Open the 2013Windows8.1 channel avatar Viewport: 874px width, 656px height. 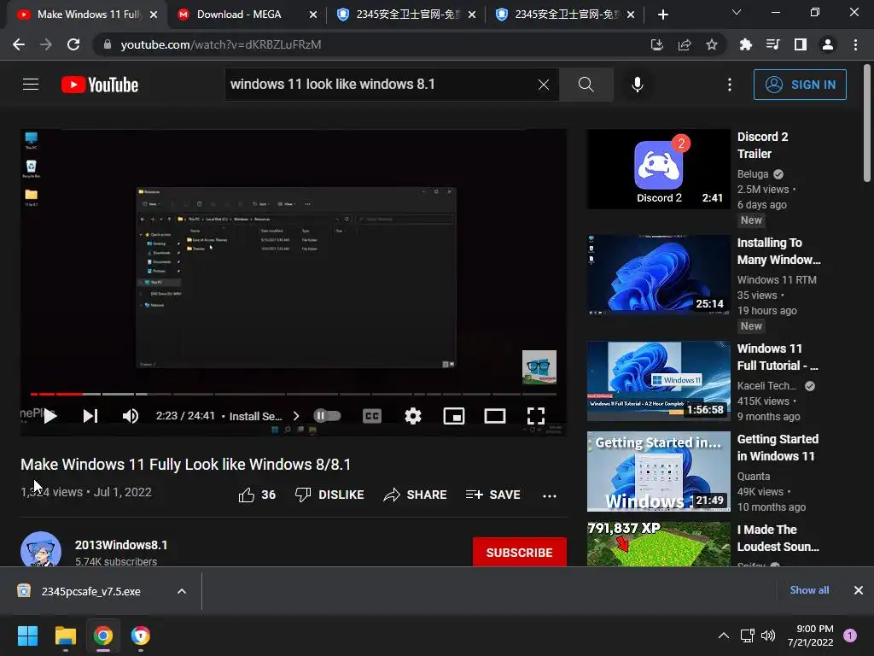tap(41, 549)
